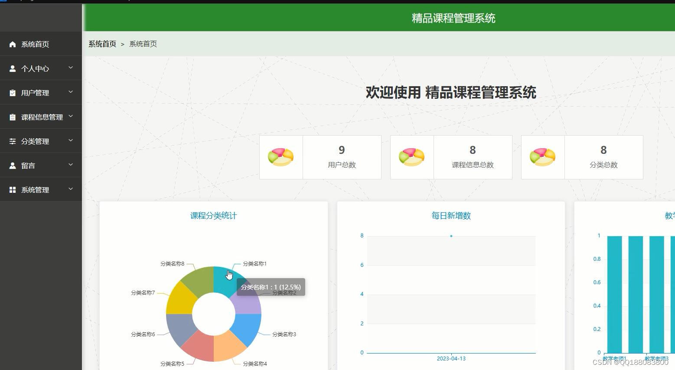
Task: Expand the 系统管理 submenu chevron
Action: (71, 189)
